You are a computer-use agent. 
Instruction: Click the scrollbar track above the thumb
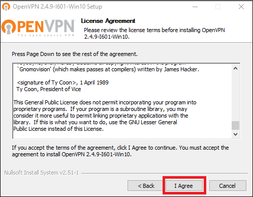pos(235,97)
